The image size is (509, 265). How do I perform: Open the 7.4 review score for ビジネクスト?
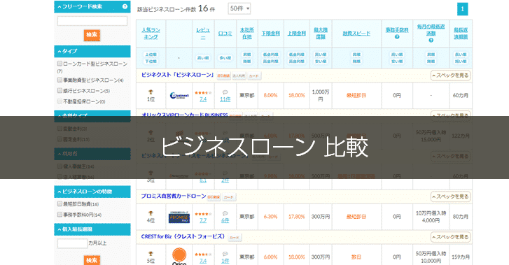click(x=203, y=99)
